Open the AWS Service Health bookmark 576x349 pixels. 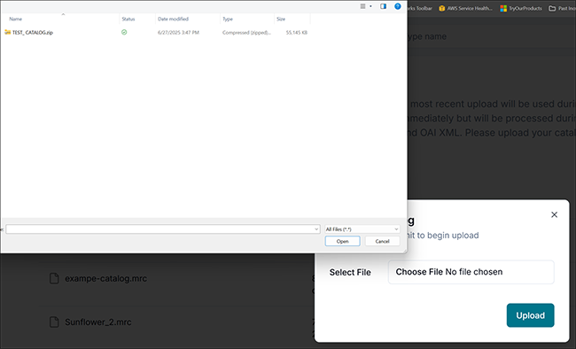point(465,8)
